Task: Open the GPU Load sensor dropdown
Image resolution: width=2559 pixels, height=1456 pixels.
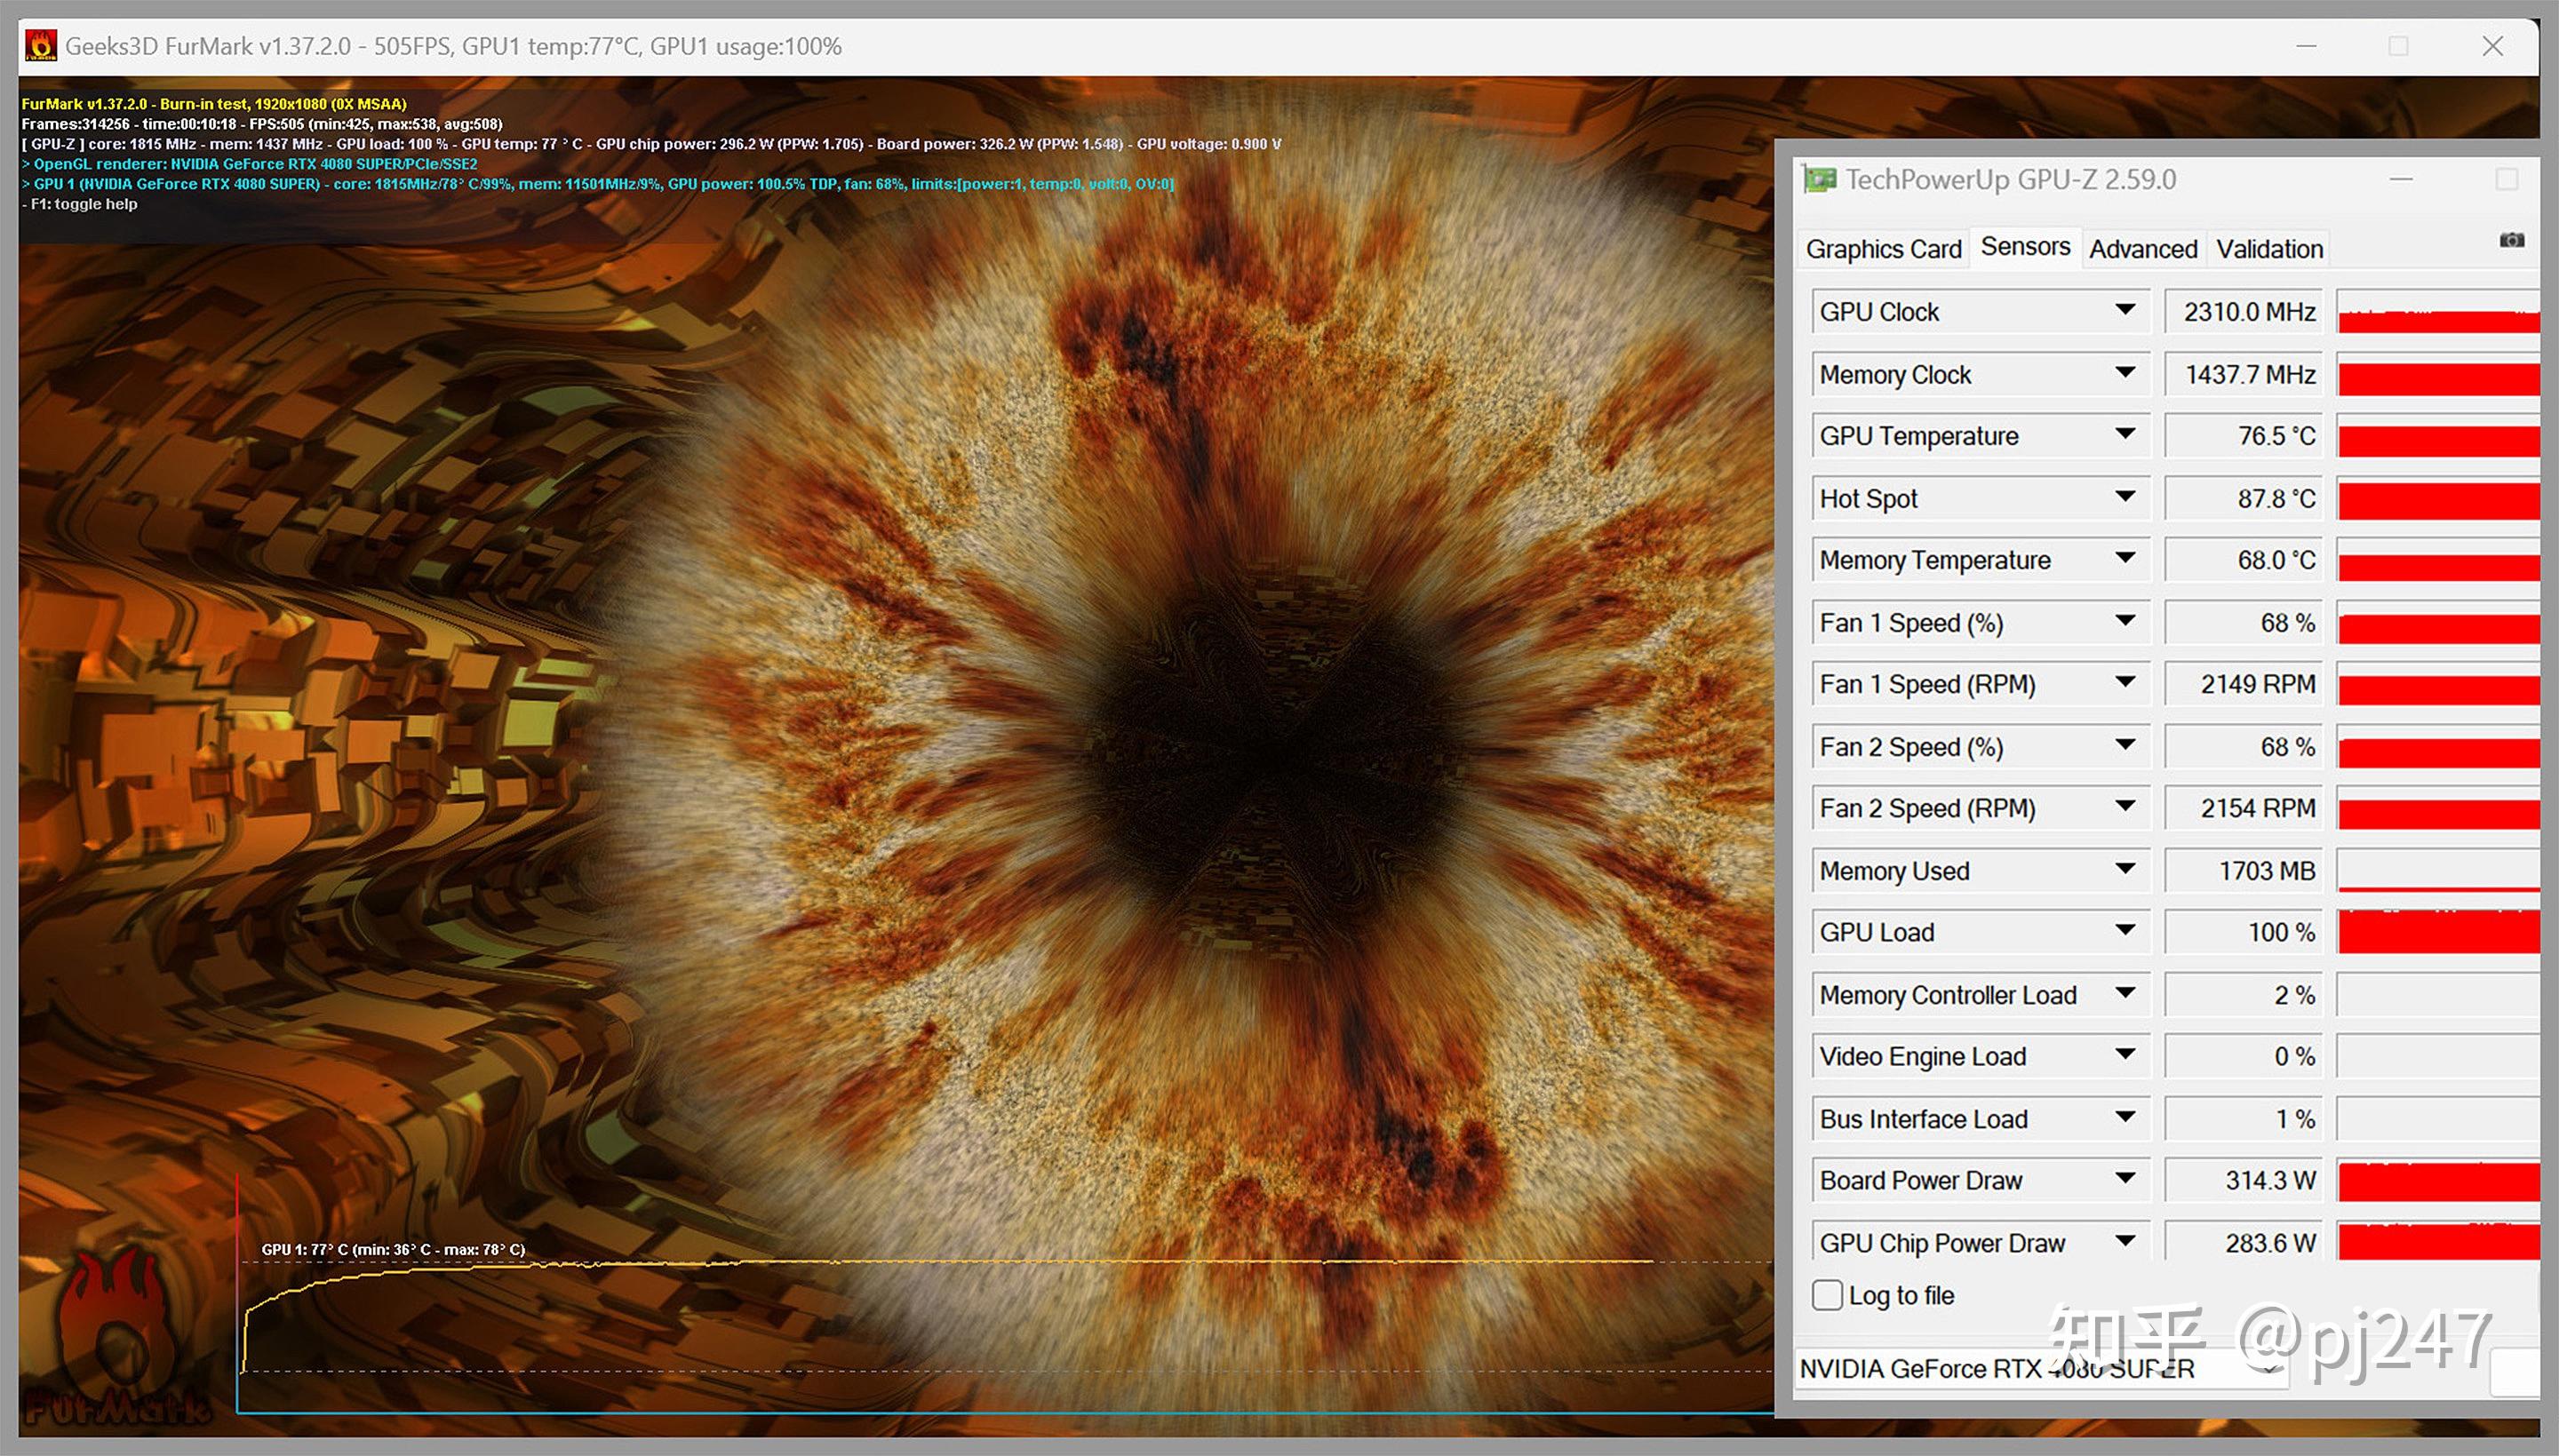Action: click(x=2125, y=931)
